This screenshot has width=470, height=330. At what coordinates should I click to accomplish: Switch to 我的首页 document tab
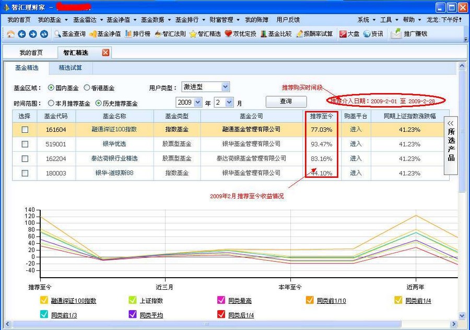click(x=31, y=53)
